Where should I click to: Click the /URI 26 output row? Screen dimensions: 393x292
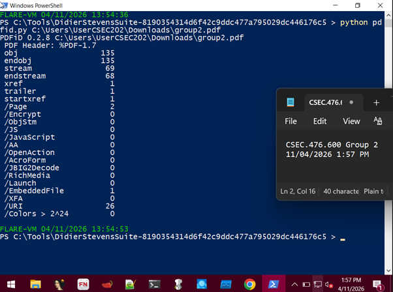pos(59,206)
